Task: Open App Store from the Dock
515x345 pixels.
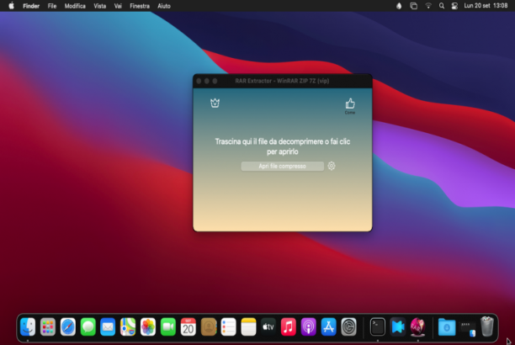Action: click(329, 327)
